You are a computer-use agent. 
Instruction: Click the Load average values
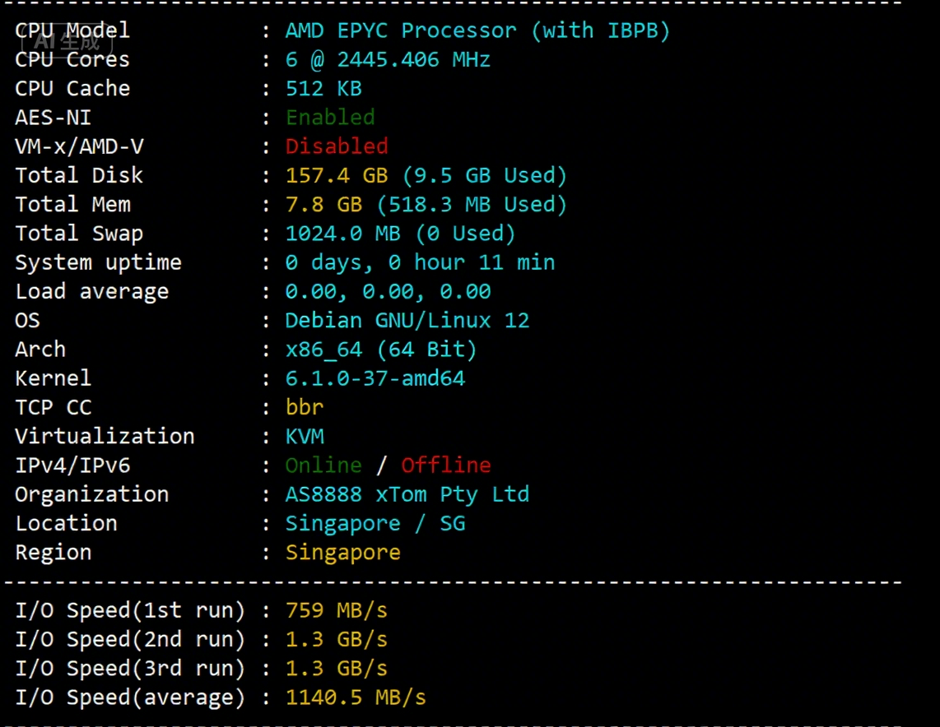[x=388, y=291]
